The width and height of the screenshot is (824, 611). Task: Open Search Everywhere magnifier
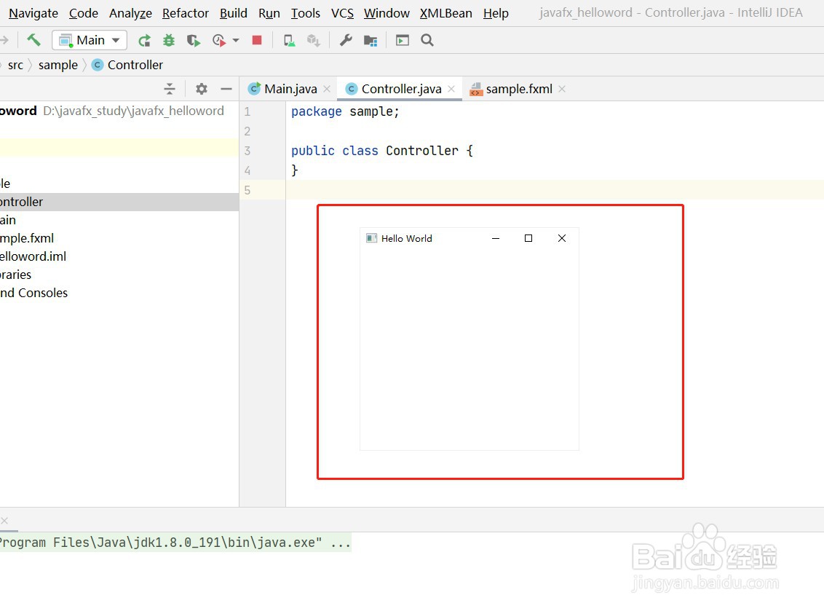pos(427,40)
